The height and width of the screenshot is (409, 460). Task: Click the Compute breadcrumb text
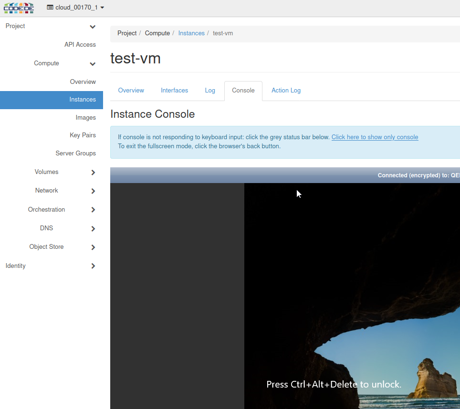pos(157,33)
